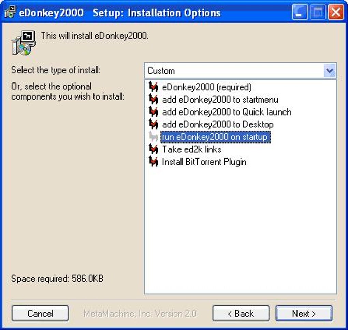Select 'add eDonkey2000 to Desktop' row
This screenshot has width=348, height=330.
pos(218,124)
